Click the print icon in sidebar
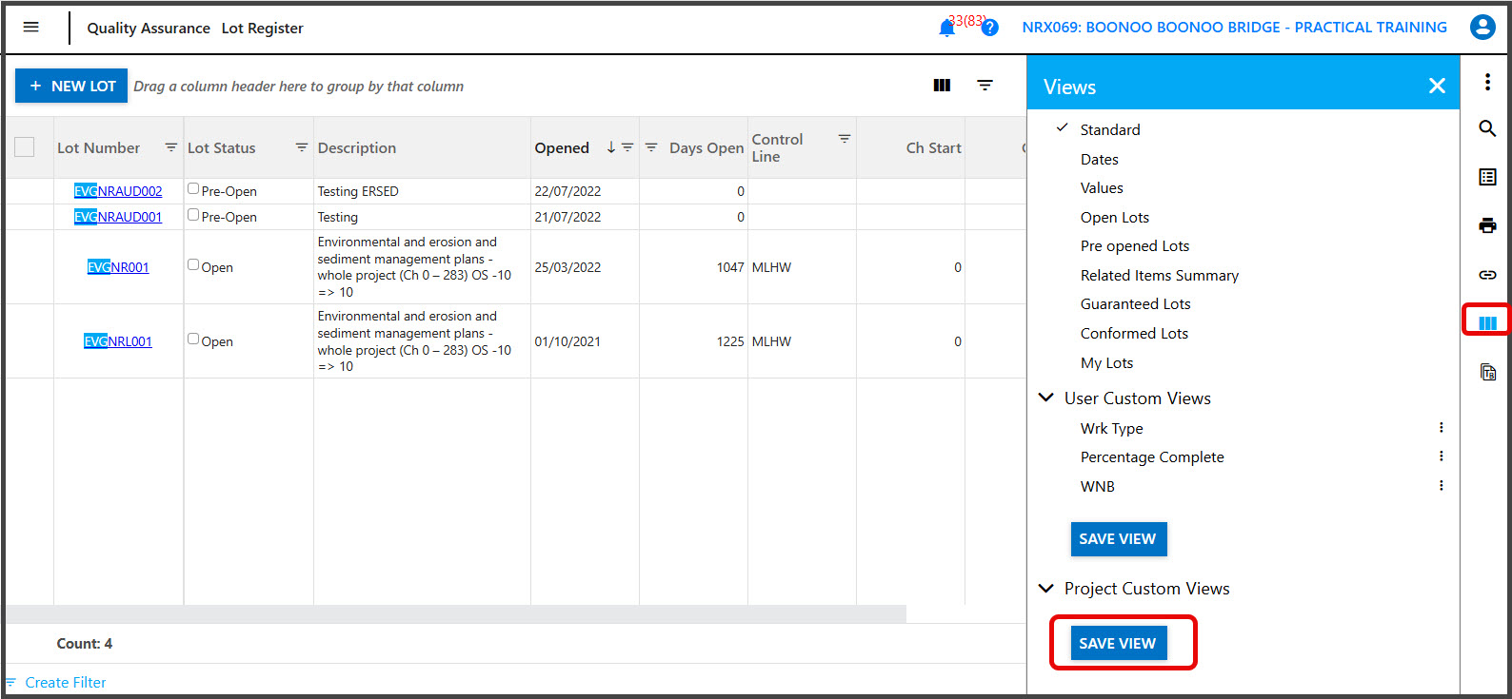This screenshot has height=699, width=1512. (x=1486, y=225)
